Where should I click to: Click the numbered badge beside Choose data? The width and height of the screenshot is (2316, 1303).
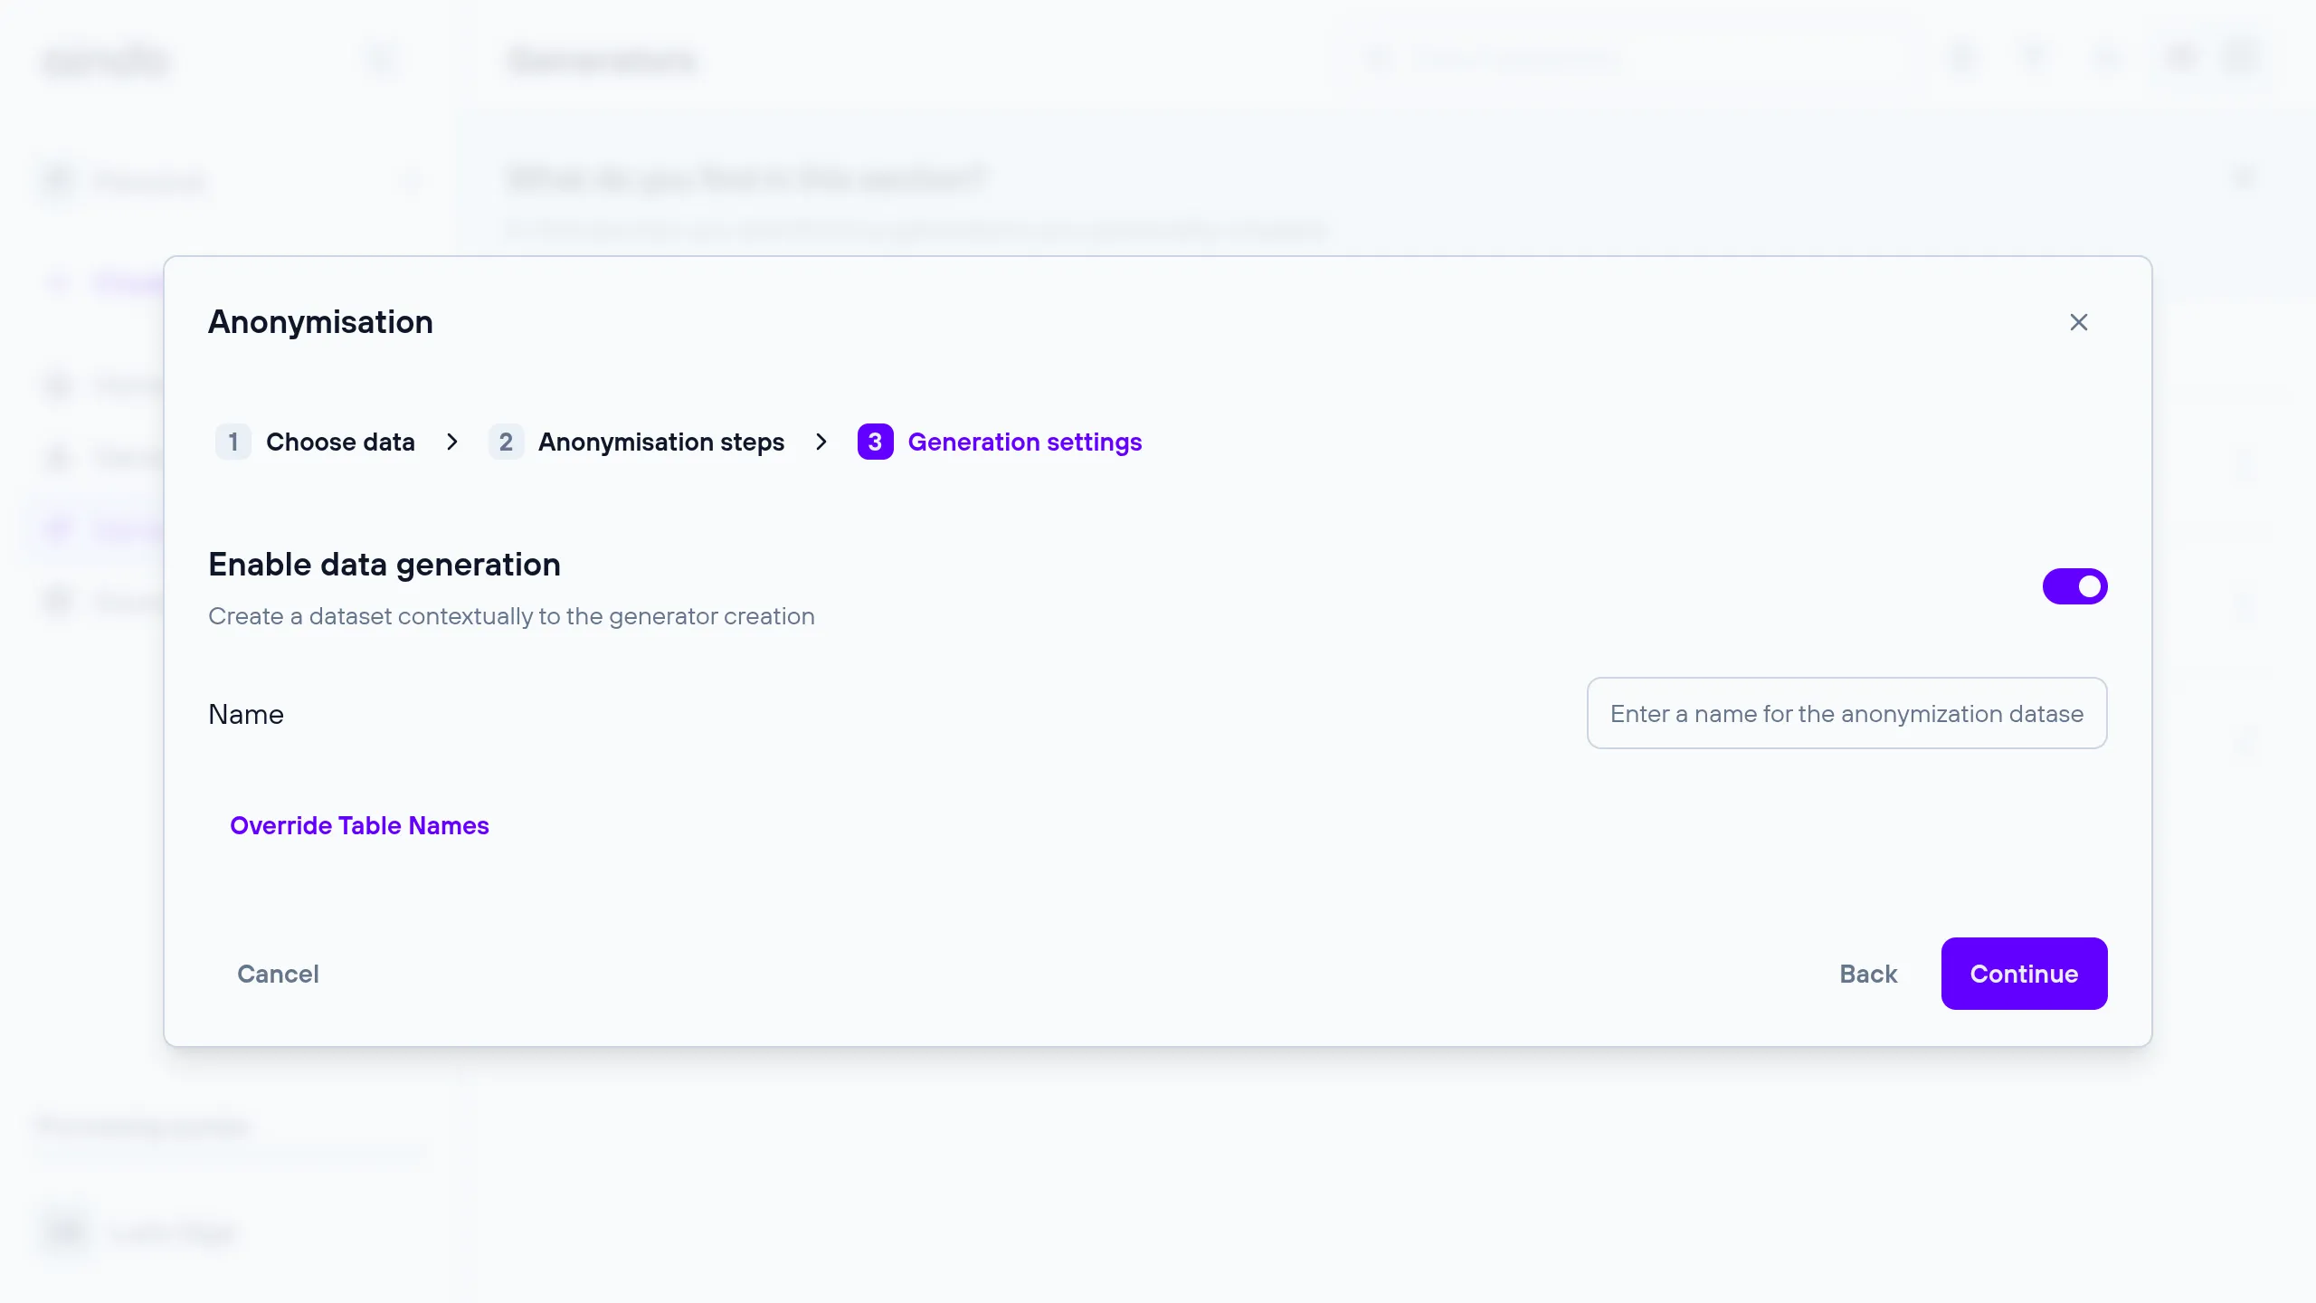point(233,442)
